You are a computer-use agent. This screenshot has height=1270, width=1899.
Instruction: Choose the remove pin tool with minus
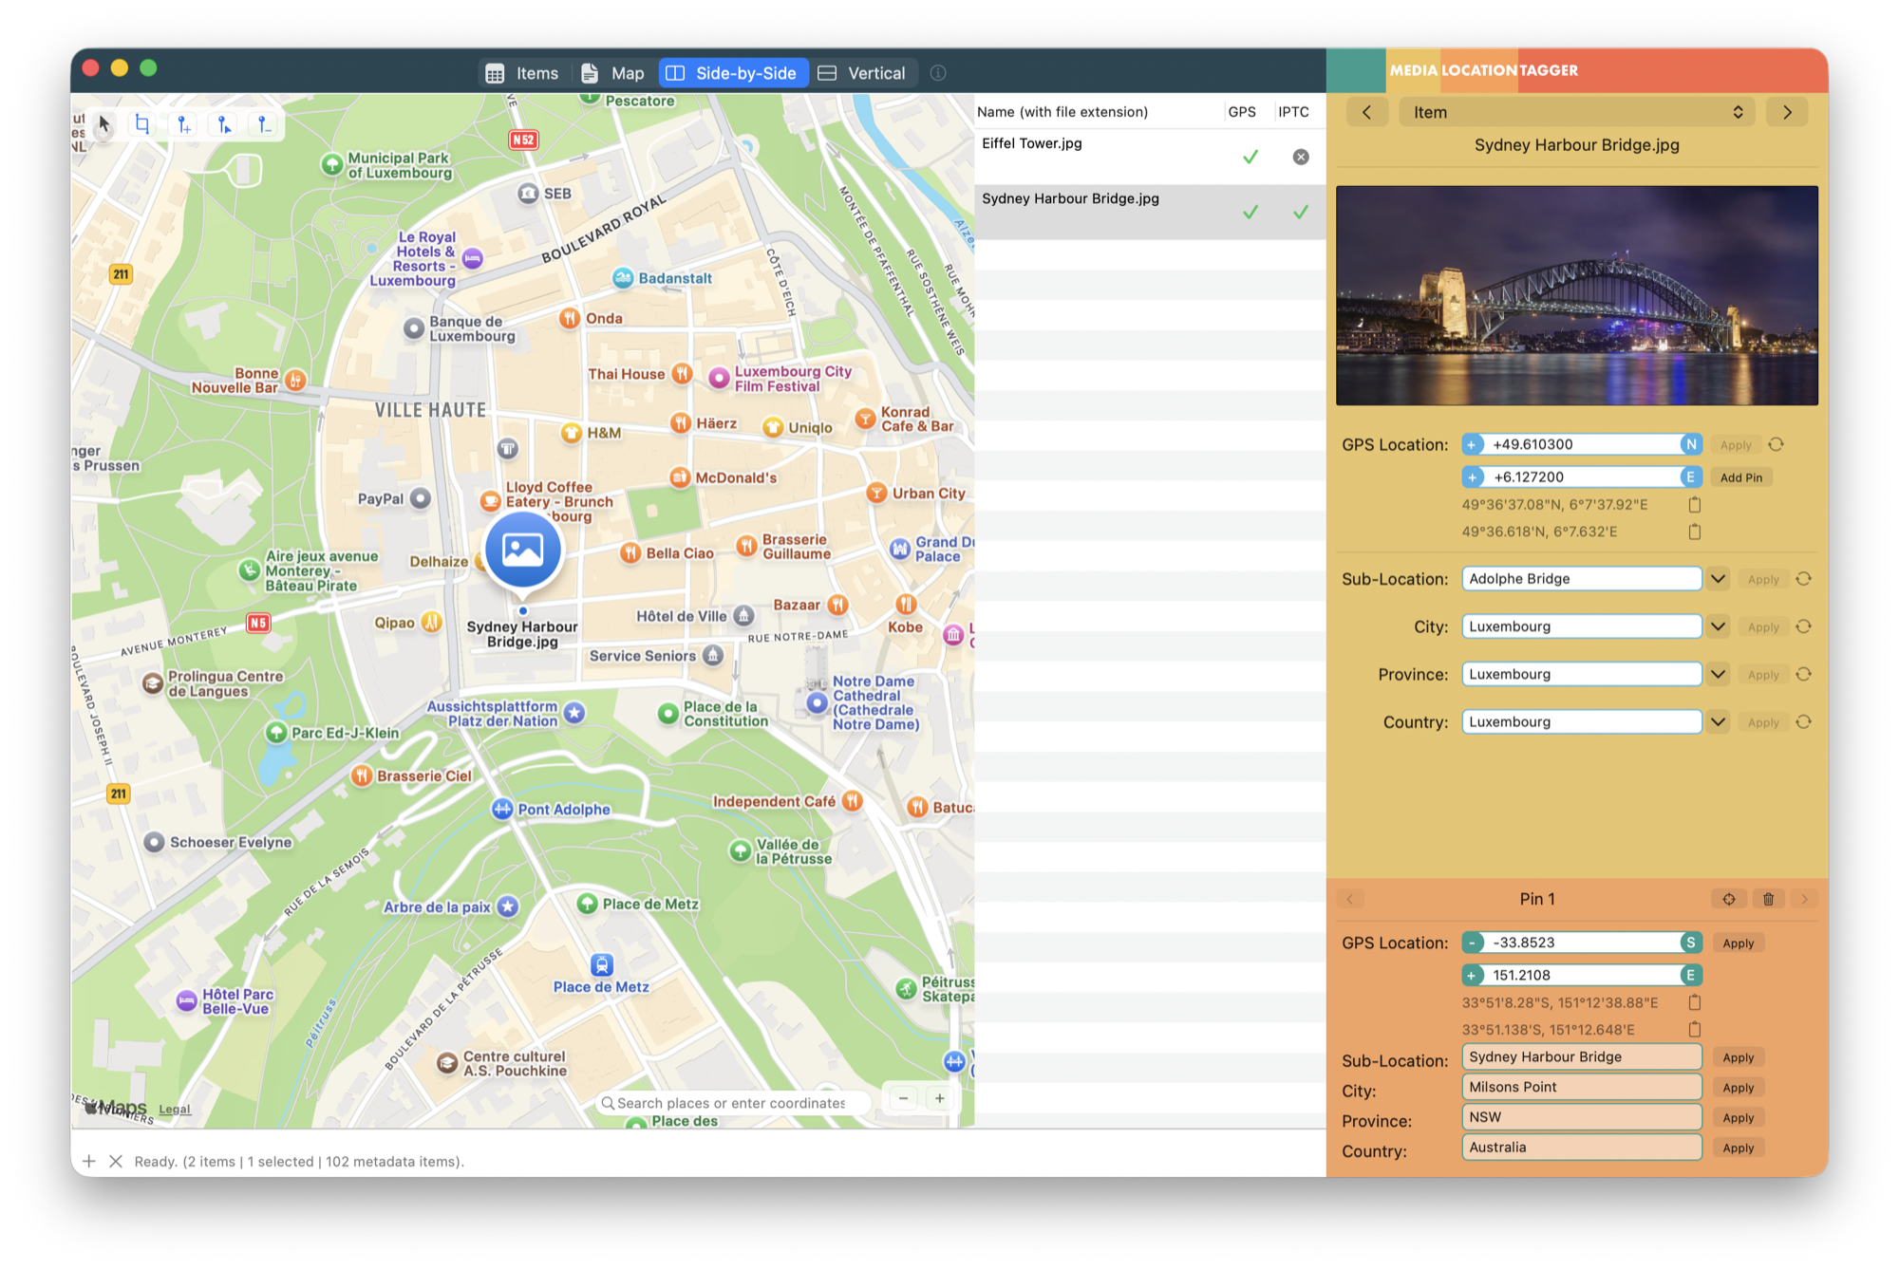coord(264,124)
